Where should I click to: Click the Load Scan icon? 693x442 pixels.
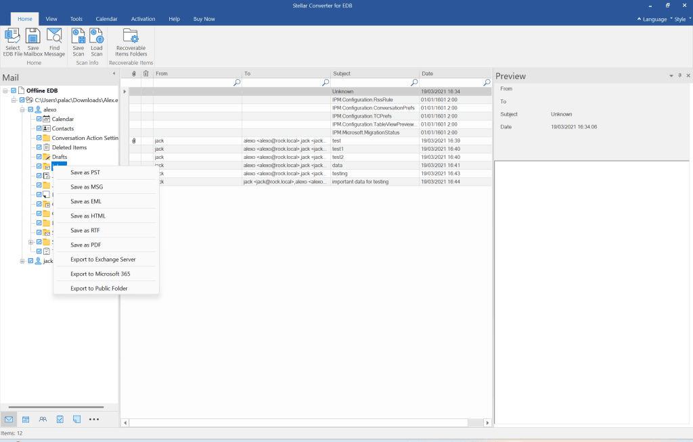(x=96, y=36)
